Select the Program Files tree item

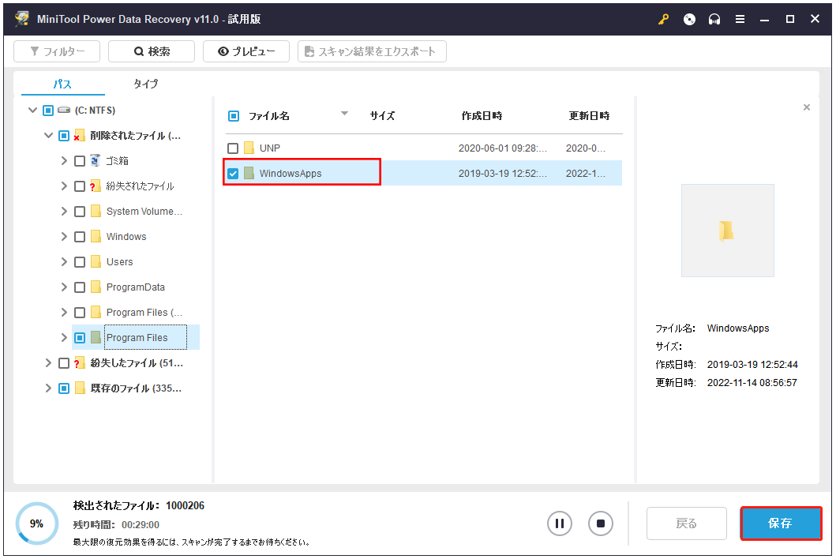(137, 337)
